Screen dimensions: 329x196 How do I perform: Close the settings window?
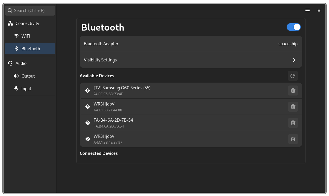tap(319, 11)
